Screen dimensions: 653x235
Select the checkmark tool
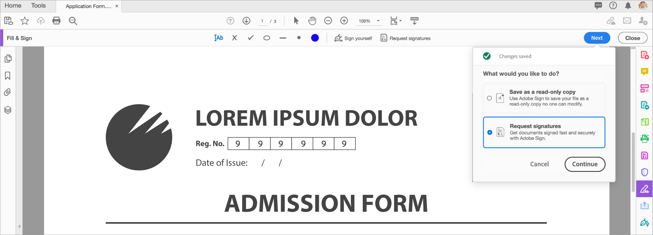(x=251, y=38)
